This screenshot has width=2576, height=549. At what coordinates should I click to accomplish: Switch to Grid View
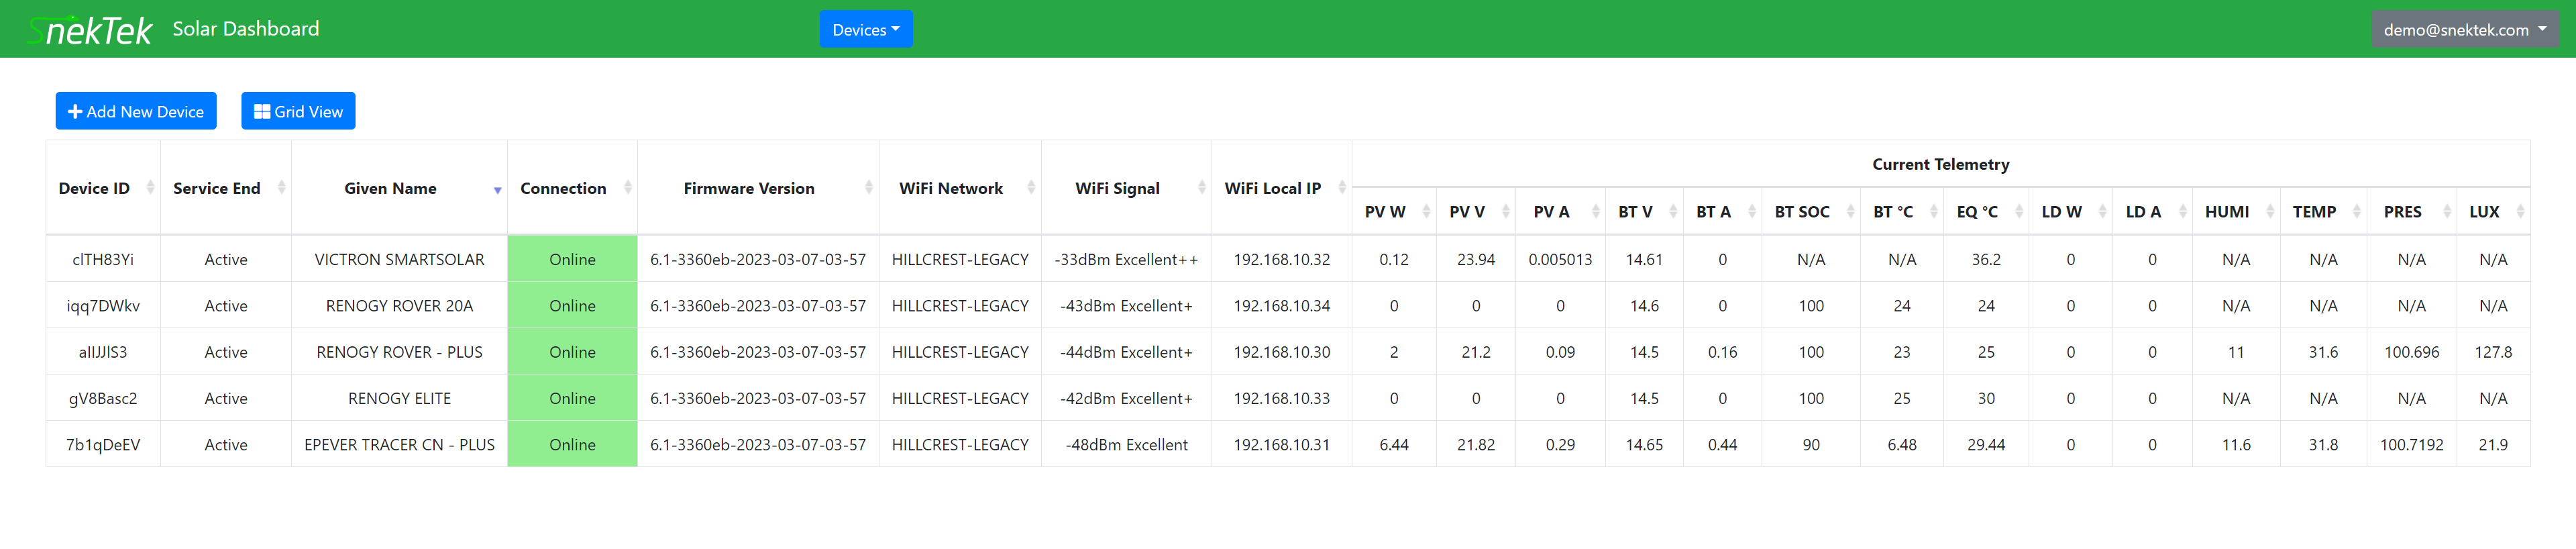tap(298, 111)
